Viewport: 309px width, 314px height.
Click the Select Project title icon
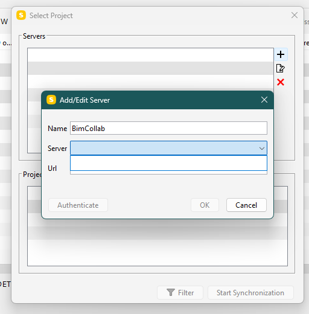point(21,15)
